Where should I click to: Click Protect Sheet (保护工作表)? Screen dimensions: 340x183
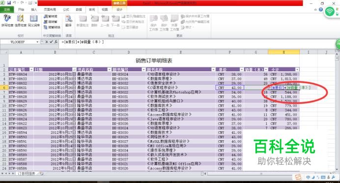click(x=153, y=23)
